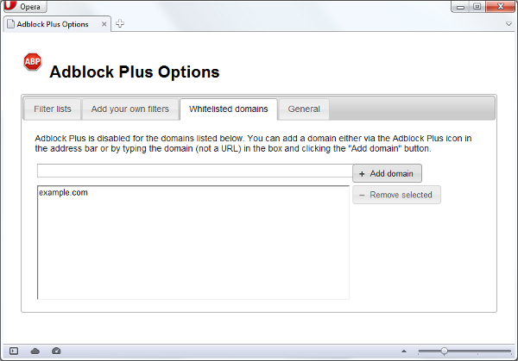Expand the zoom options arrow
This screenshot has width=518, height=361.
point(404,351)
